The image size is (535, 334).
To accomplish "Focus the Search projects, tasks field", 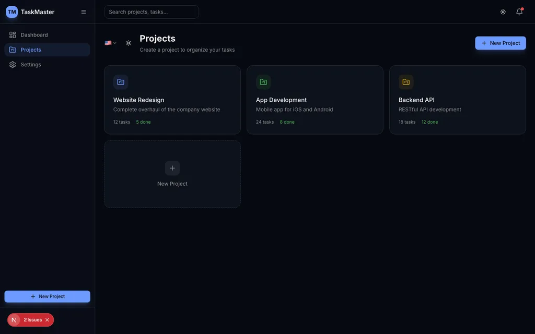I will point(152,12).
